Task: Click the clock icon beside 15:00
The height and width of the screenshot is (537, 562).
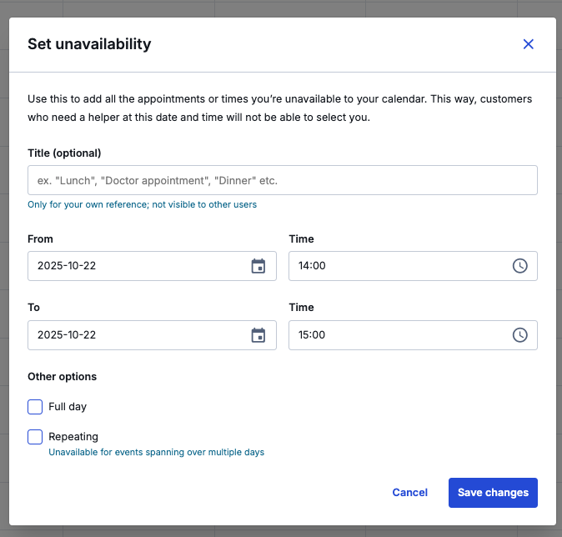Action: pyautogui.click(x=519, y=335)
